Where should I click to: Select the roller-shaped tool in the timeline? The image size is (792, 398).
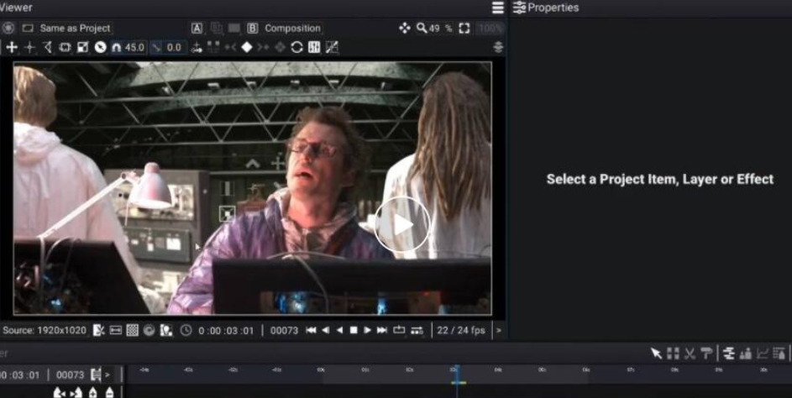(x=706, y=353)
